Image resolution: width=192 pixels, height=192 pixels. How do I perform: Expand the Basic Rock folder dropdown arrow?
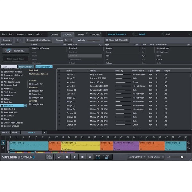click(25, 106)
